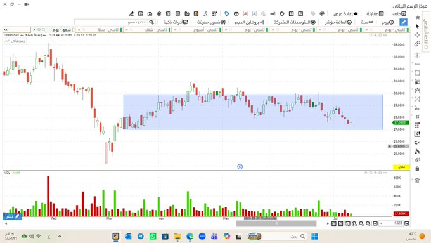431x243 pixels.
Task: Open شموع مفرغة (Hollow candles) chart type dropdown
Action: tap(211, 22)
